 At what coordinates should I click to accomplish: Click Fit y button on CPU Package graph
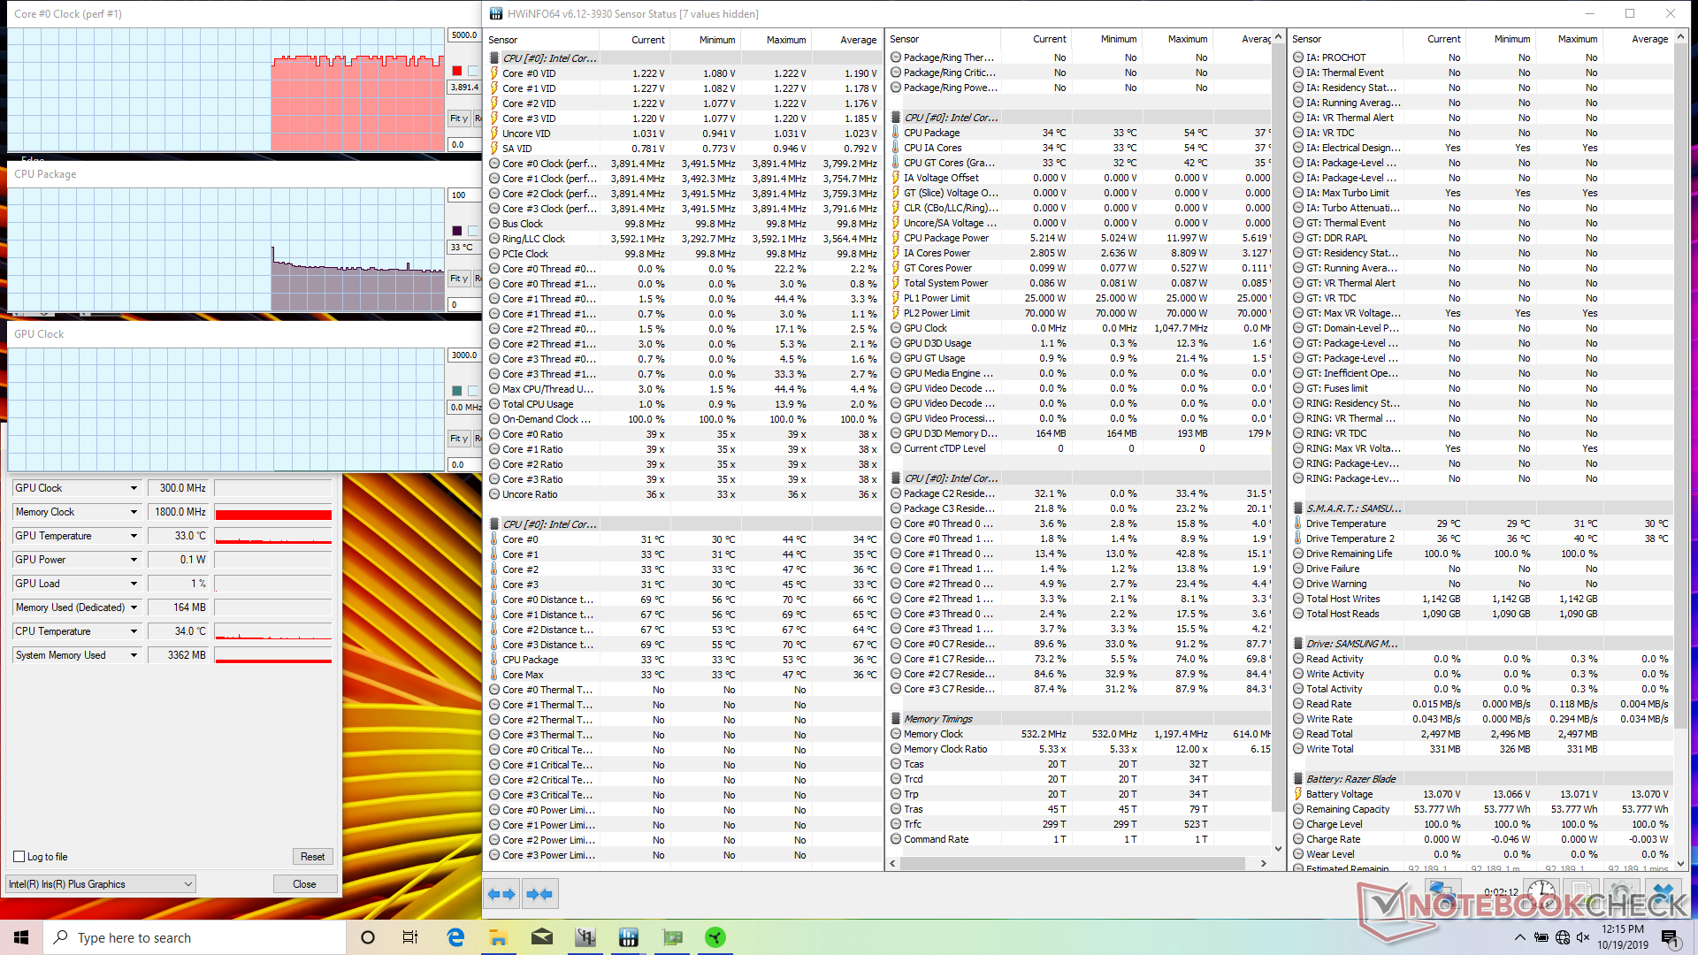tap(458, 279)
